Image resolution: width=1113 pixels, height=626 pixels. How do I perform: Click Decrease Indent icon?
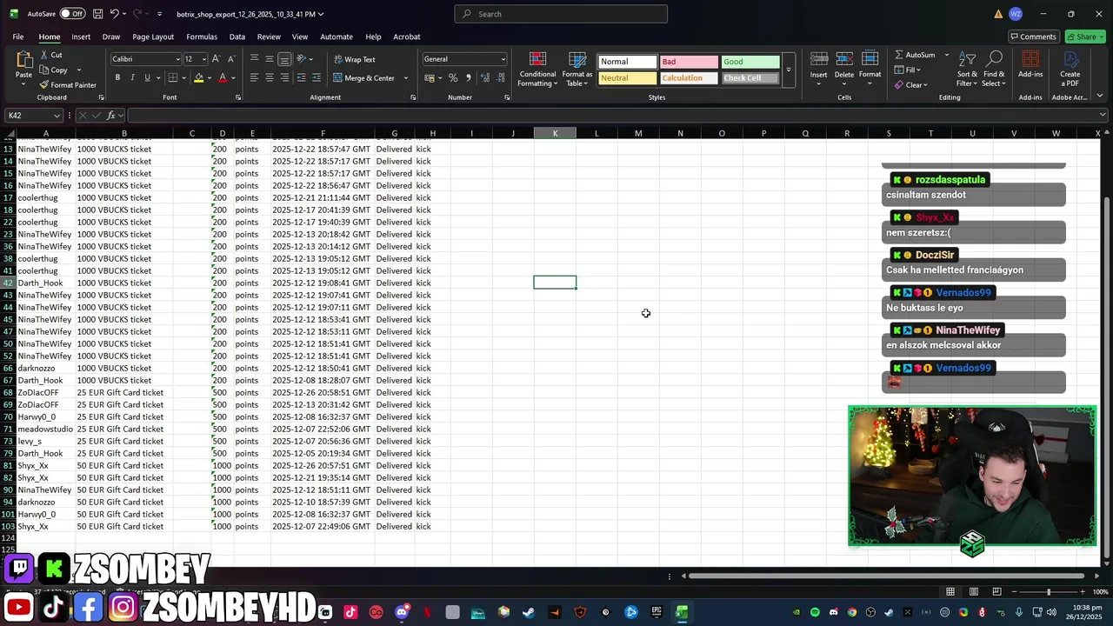click(301, 78)
